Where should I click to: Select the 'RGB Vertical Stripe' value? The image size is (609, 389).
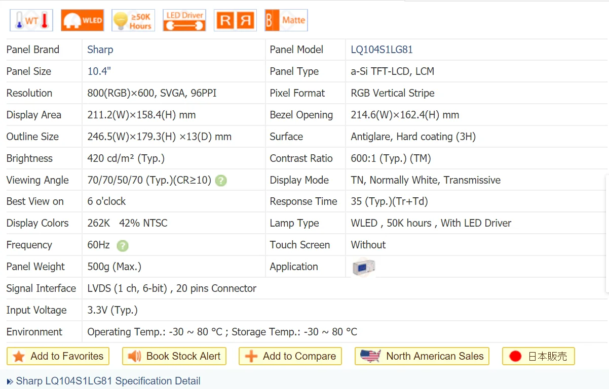pyautogui.click(x=393, y=93)
